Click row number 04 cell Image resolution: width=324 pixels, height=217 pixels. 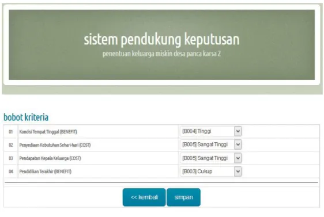coord(11,172)
